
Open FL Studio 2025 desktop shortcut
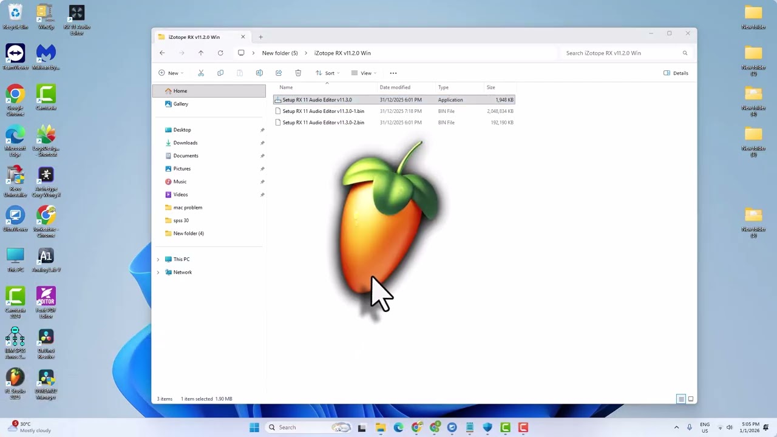click(15, 383)
